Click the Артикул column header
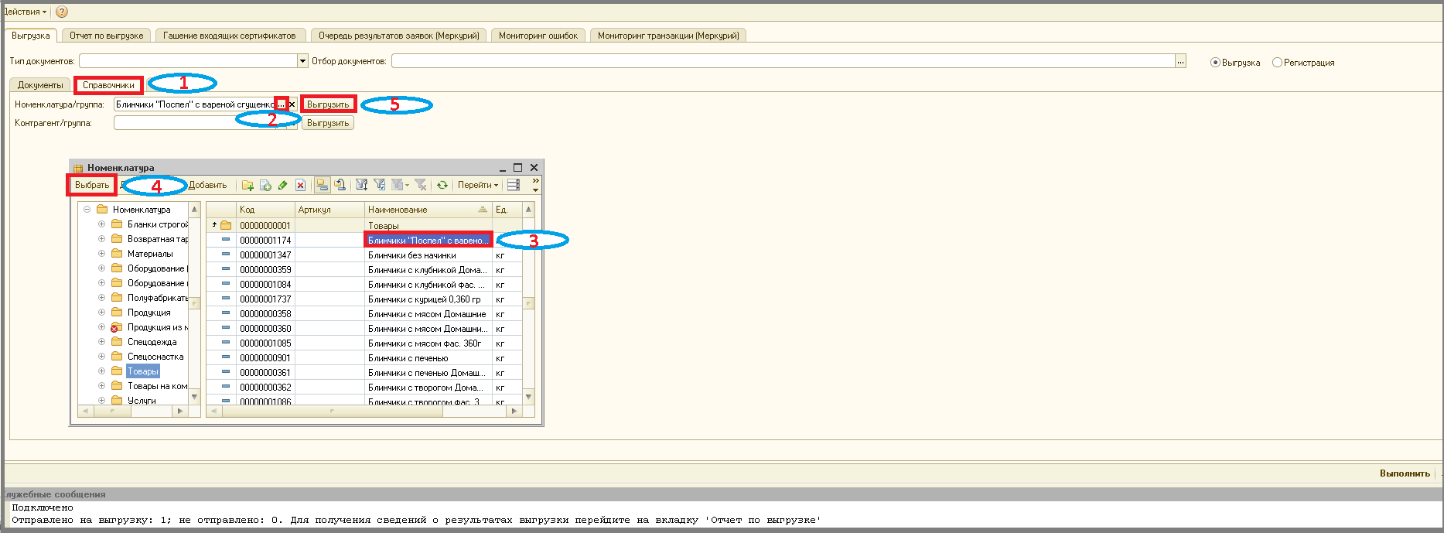This screenshot has height=533, width=1444. click(329, 210)
